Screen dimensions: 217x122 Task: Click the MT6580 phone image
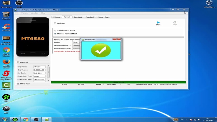tap(33, 37)
